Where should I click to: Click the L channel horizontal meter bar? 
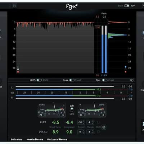[65, 86]
